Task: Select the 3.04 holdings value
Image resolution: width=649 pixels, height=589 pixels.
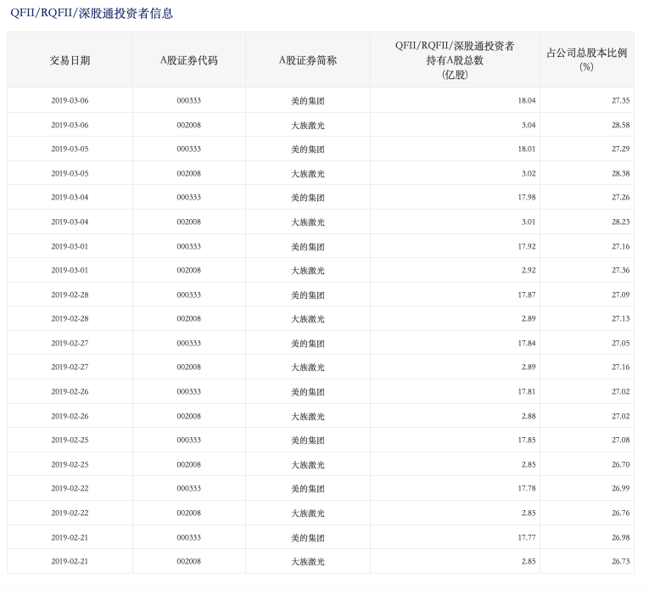Action: click(x=529, y=125)
